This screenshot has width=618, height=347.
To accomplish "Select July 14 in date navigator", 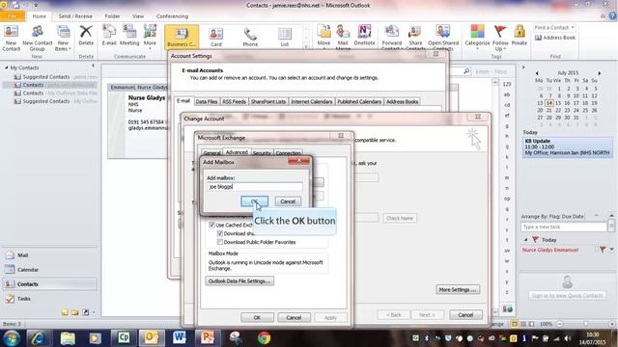I will [548, 103].
